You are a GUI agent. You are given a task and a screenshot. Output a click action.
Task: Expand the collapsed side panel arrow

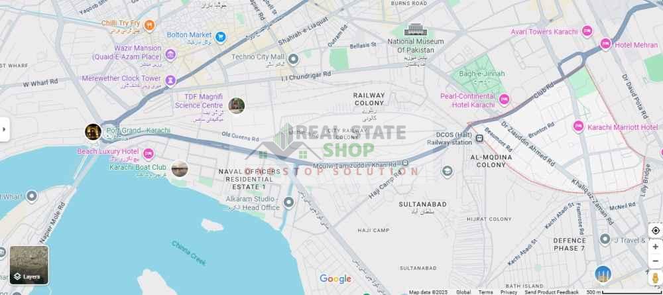(4, 130)
